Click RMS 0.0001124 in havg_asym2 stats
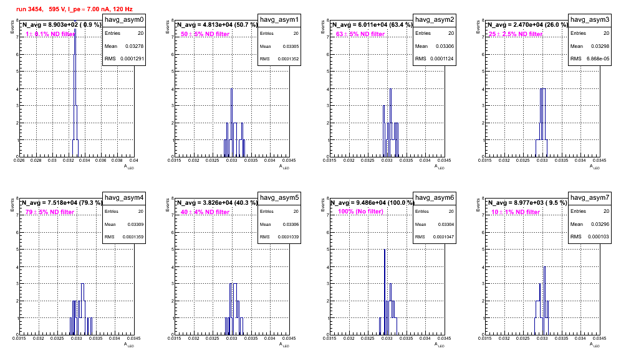The height and width of the screenshot is (356, 621). 435,59
